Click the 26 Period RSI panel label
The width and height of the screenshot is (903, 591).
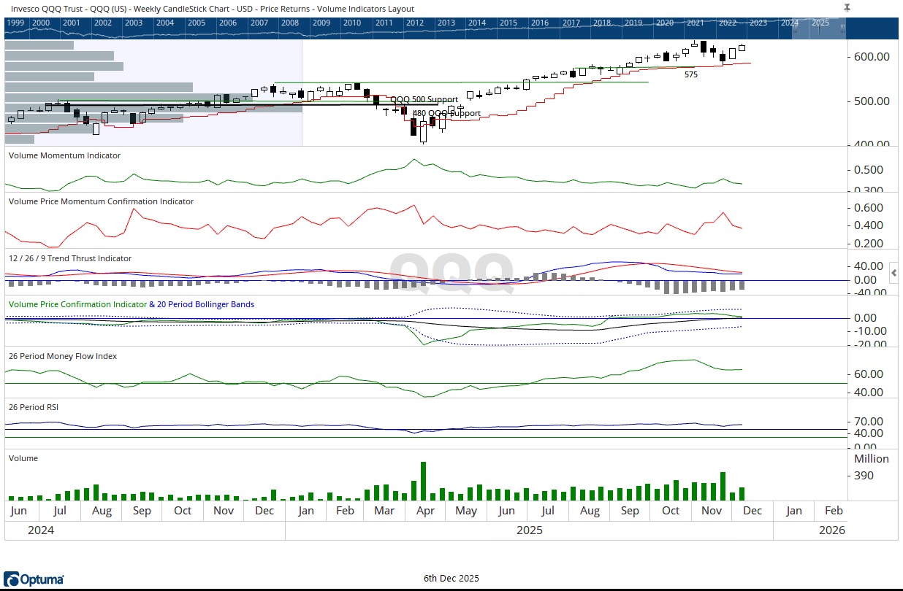33,407
